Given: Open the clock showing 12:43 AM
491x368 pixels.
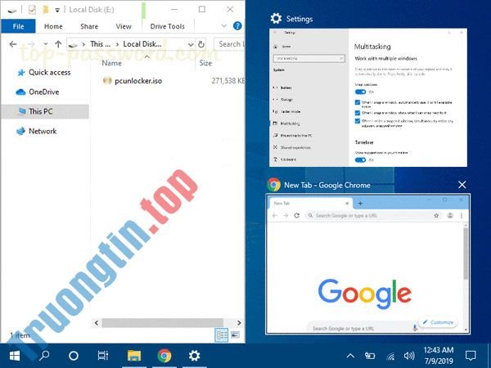Looking at the screenshot, I should (x=439, y=356).
